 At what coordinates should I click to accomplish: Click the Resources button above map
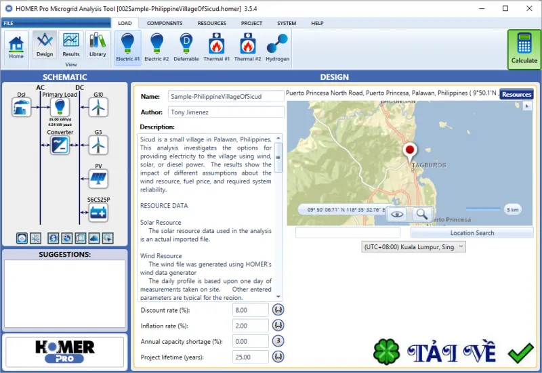tap(516, 94)
